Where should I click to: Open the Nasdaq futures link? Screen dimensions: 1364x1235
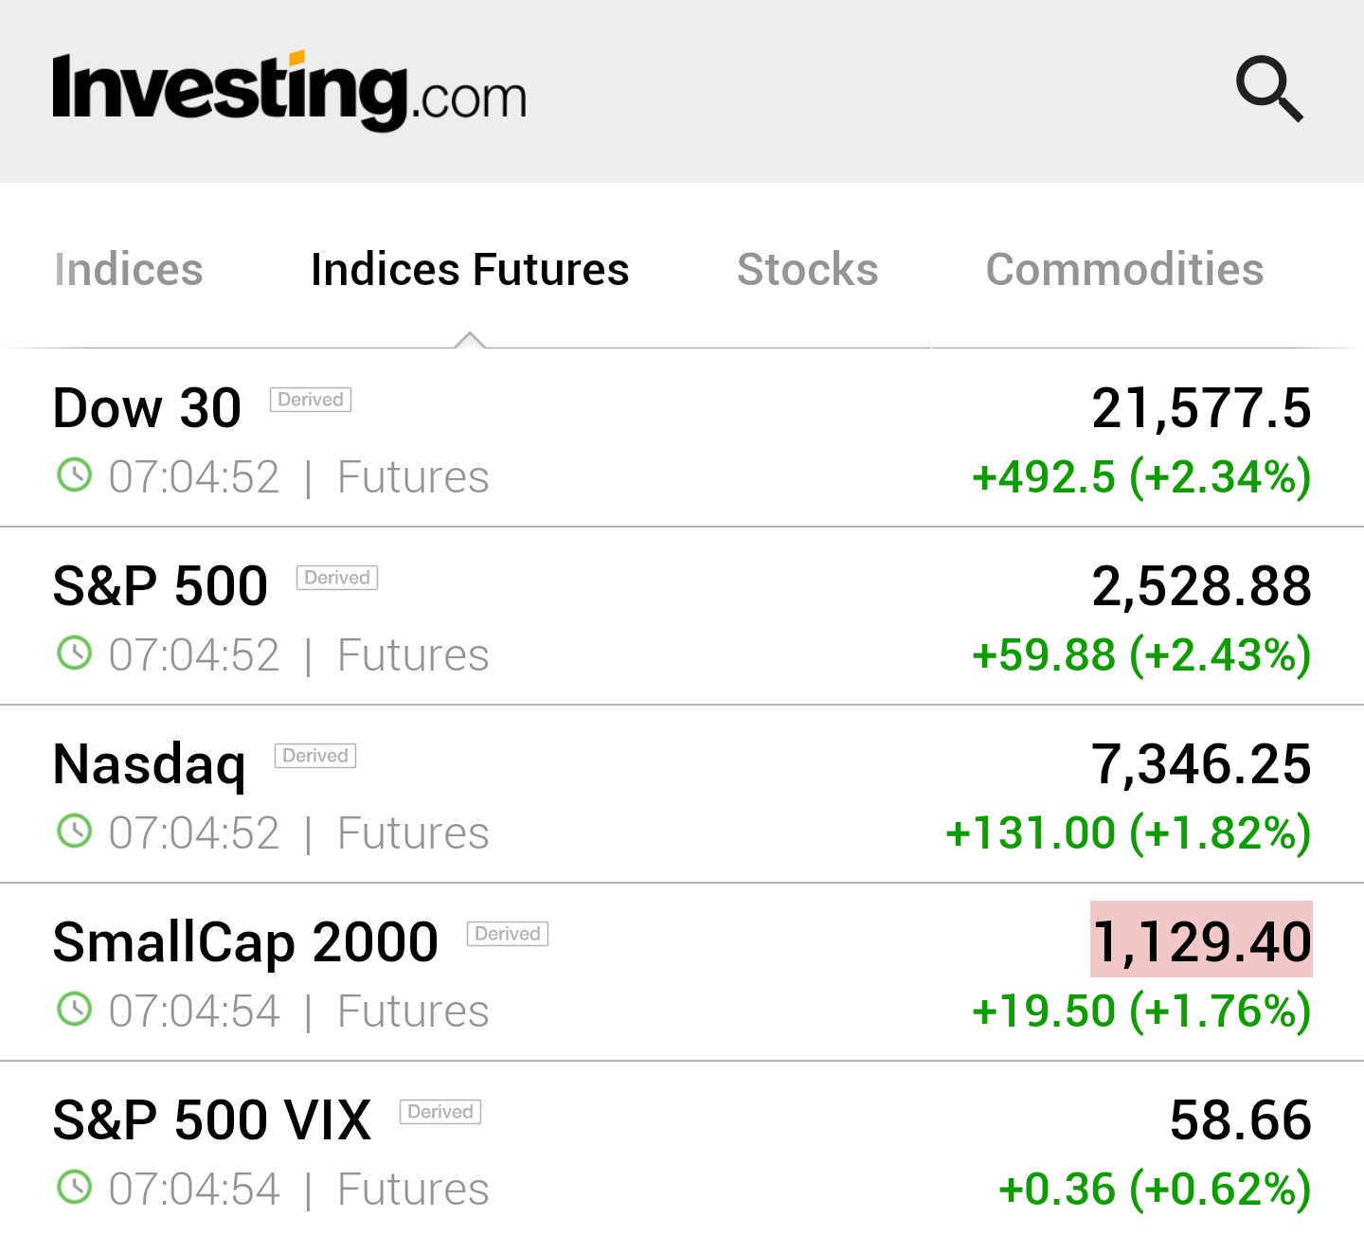(150, 764)
